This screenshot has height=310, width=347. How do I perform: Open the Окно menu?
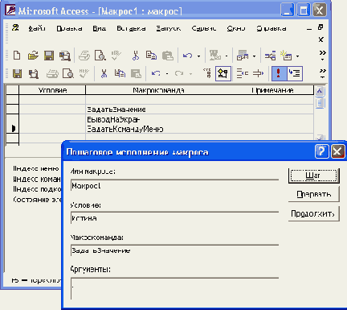(236, 28)
